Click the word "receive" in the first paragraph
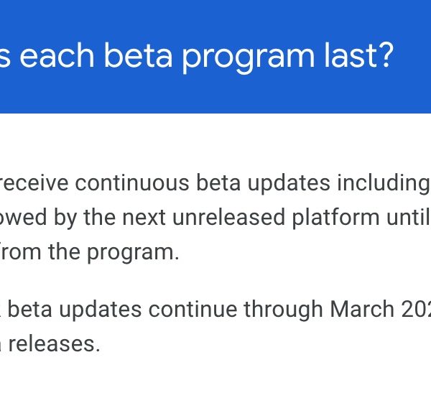This screenshot has width=431, height=393. coord(34,184)
